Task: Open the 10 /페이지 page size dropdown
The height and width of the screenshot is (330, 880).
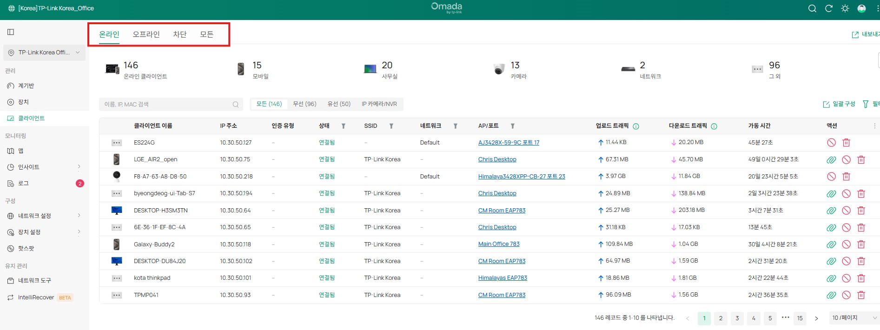Action: pos(854,318)
